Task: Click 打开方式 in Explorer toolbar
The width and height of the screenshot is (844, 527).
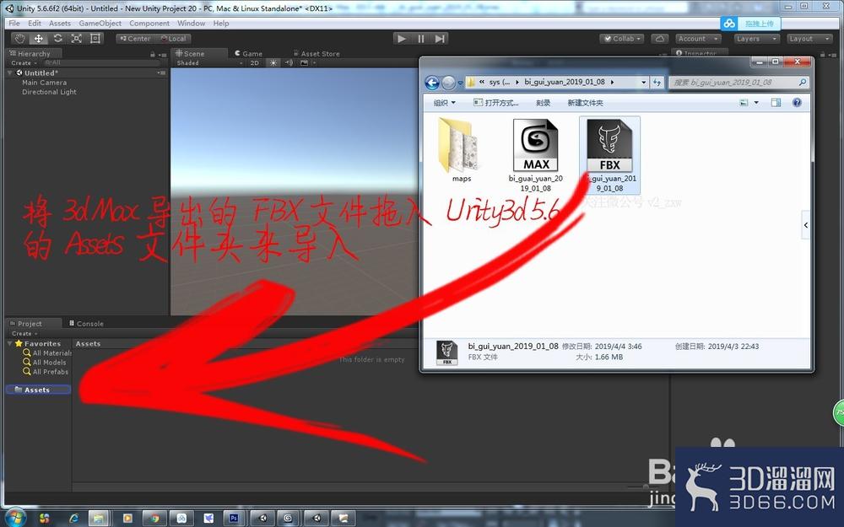Action: [x=495, y=103]
